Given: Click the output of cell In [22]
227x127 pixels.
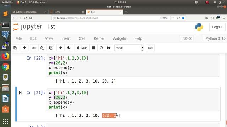Looking at the screenshot, I should pyautogui.click(x=86, y=81).
